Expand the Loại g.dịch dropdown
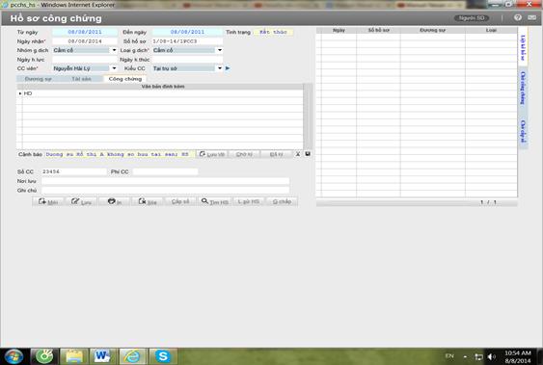The height and width of the screenshot is (365, 543). pos(220,50)
